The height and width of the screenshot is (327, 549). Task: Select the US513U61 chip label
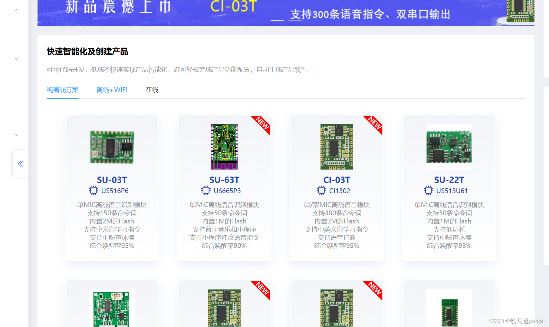452,191
